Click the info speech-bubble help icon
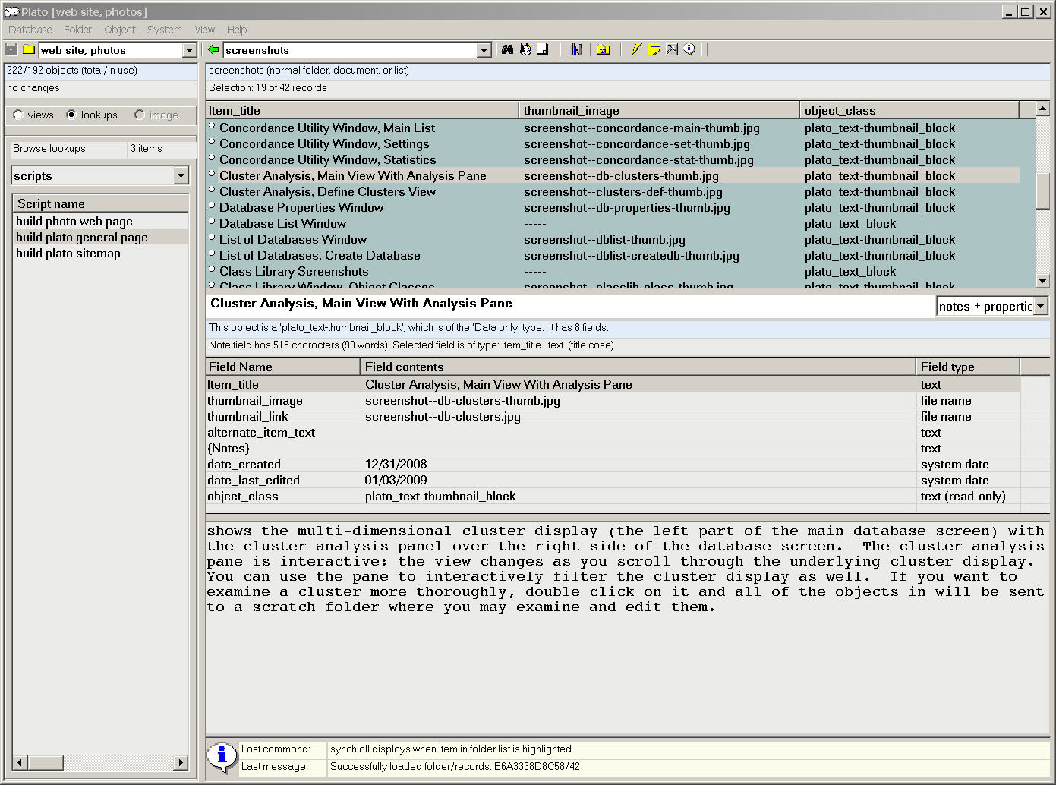1056x785 pixels. 689,49
